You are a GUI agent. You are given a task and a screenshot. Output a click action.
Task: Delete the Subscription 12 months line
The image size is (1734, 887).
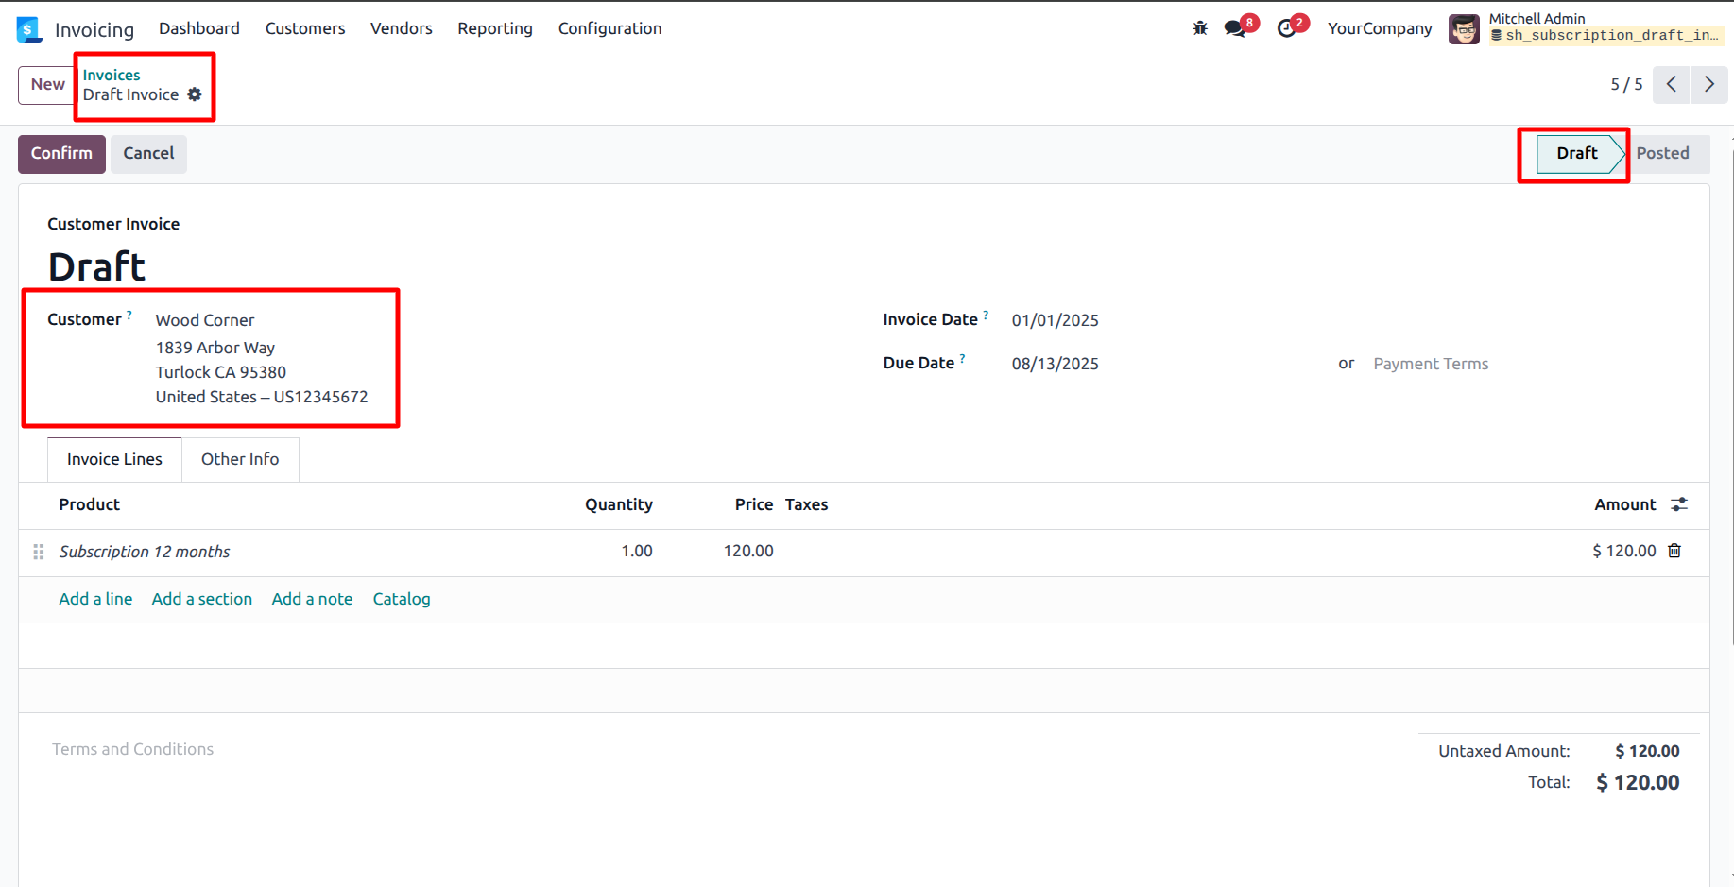click(1674, 551)
